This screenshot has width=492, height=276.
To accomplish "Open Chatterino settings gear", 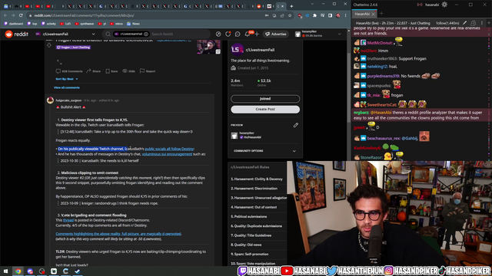I will pyautogui.click(x=444, y=5).
